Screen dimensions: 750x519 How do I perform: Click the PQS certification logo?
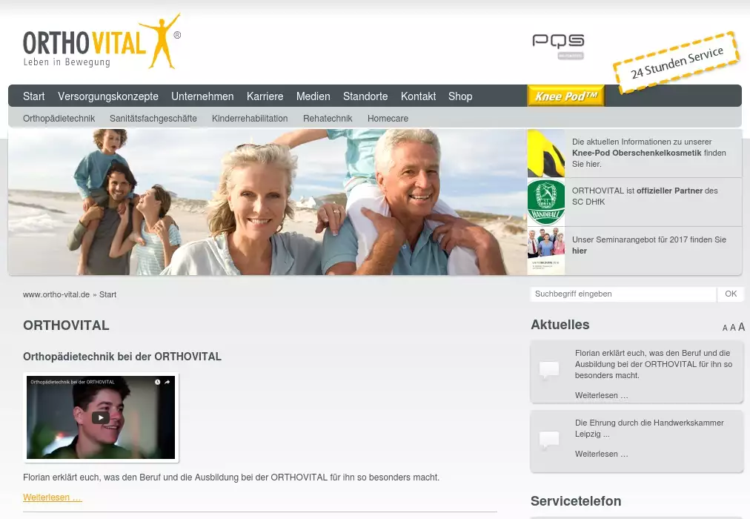pos(558,44)
